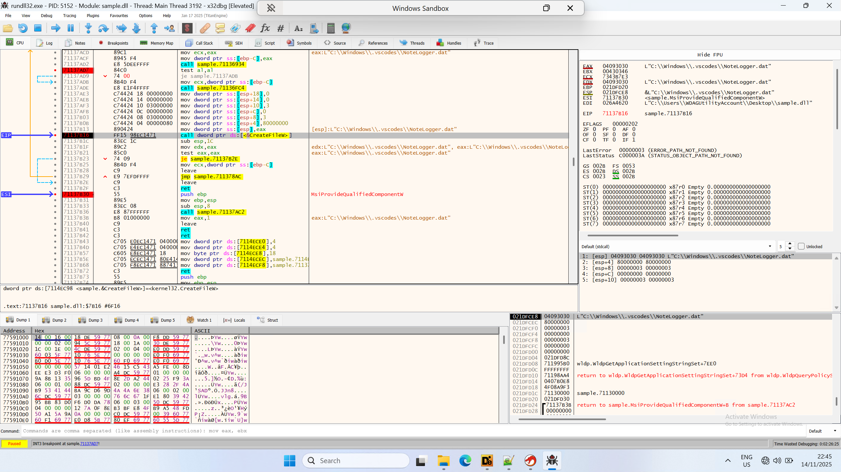Click the Step over icon
Image resolution: width=841 pixels, height=472 pixels.
click(103, 28)
